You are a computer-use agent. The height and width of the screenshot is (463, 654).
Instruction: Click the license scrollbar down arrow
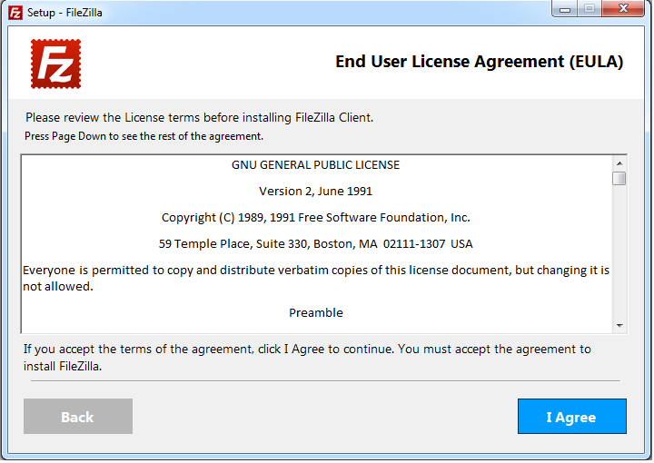619,325
